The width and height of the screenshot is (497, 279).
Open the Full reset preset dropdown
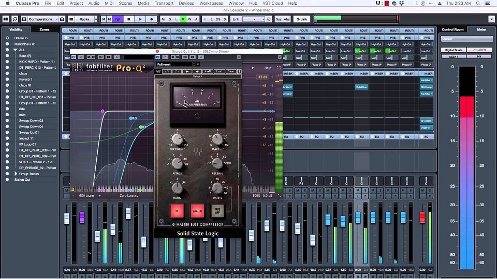pyautogui.click(x=176, y=64)
